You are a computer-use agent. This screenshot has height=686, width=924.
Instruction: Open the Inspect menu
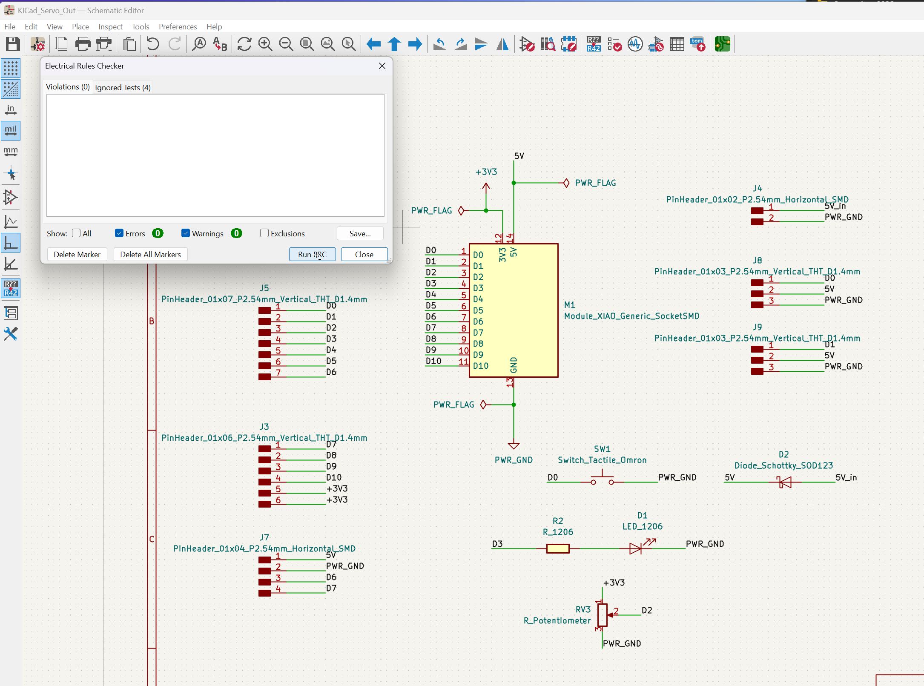(110, 26)
